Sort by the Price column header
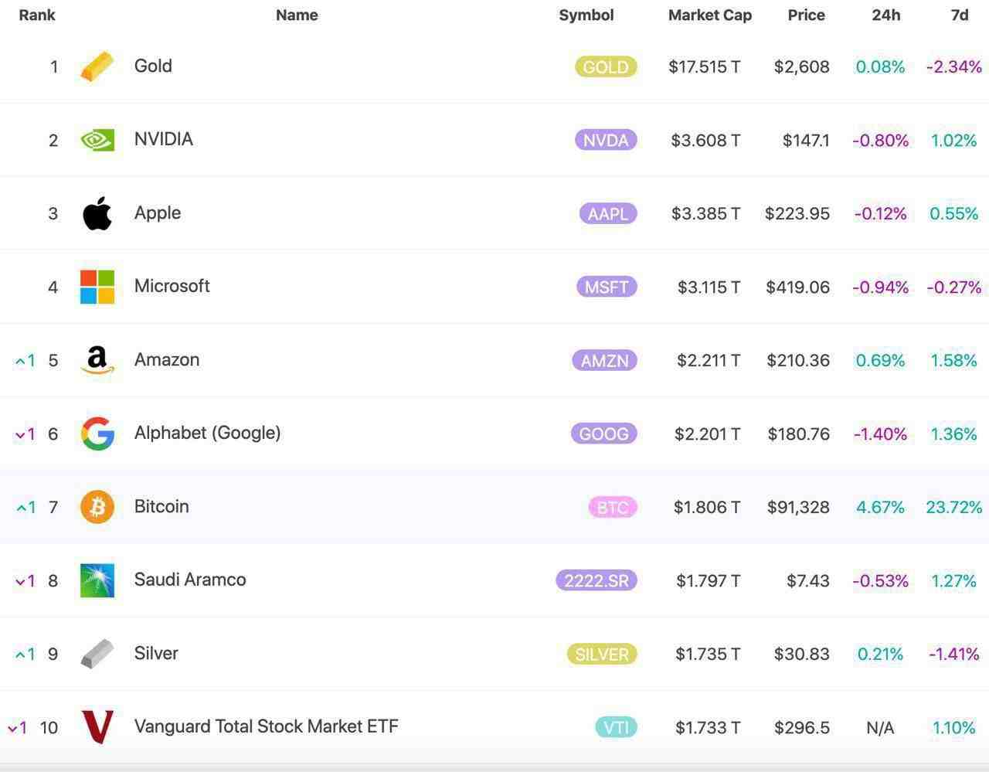This screenshot has height=772, width=989. click(x=806, y=15)
